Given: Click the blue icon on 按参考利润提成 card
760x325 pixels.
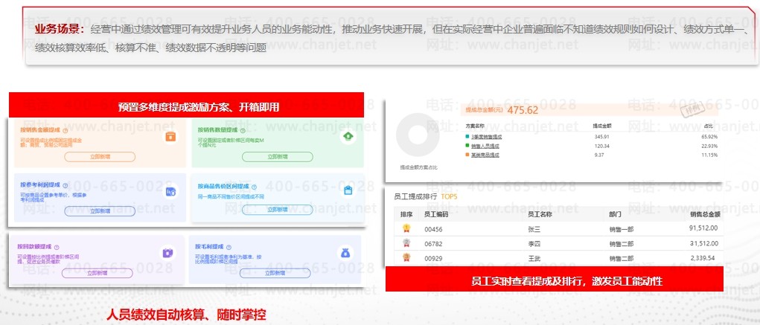Looking at the screenshot, I should click(x=170, y=191).
